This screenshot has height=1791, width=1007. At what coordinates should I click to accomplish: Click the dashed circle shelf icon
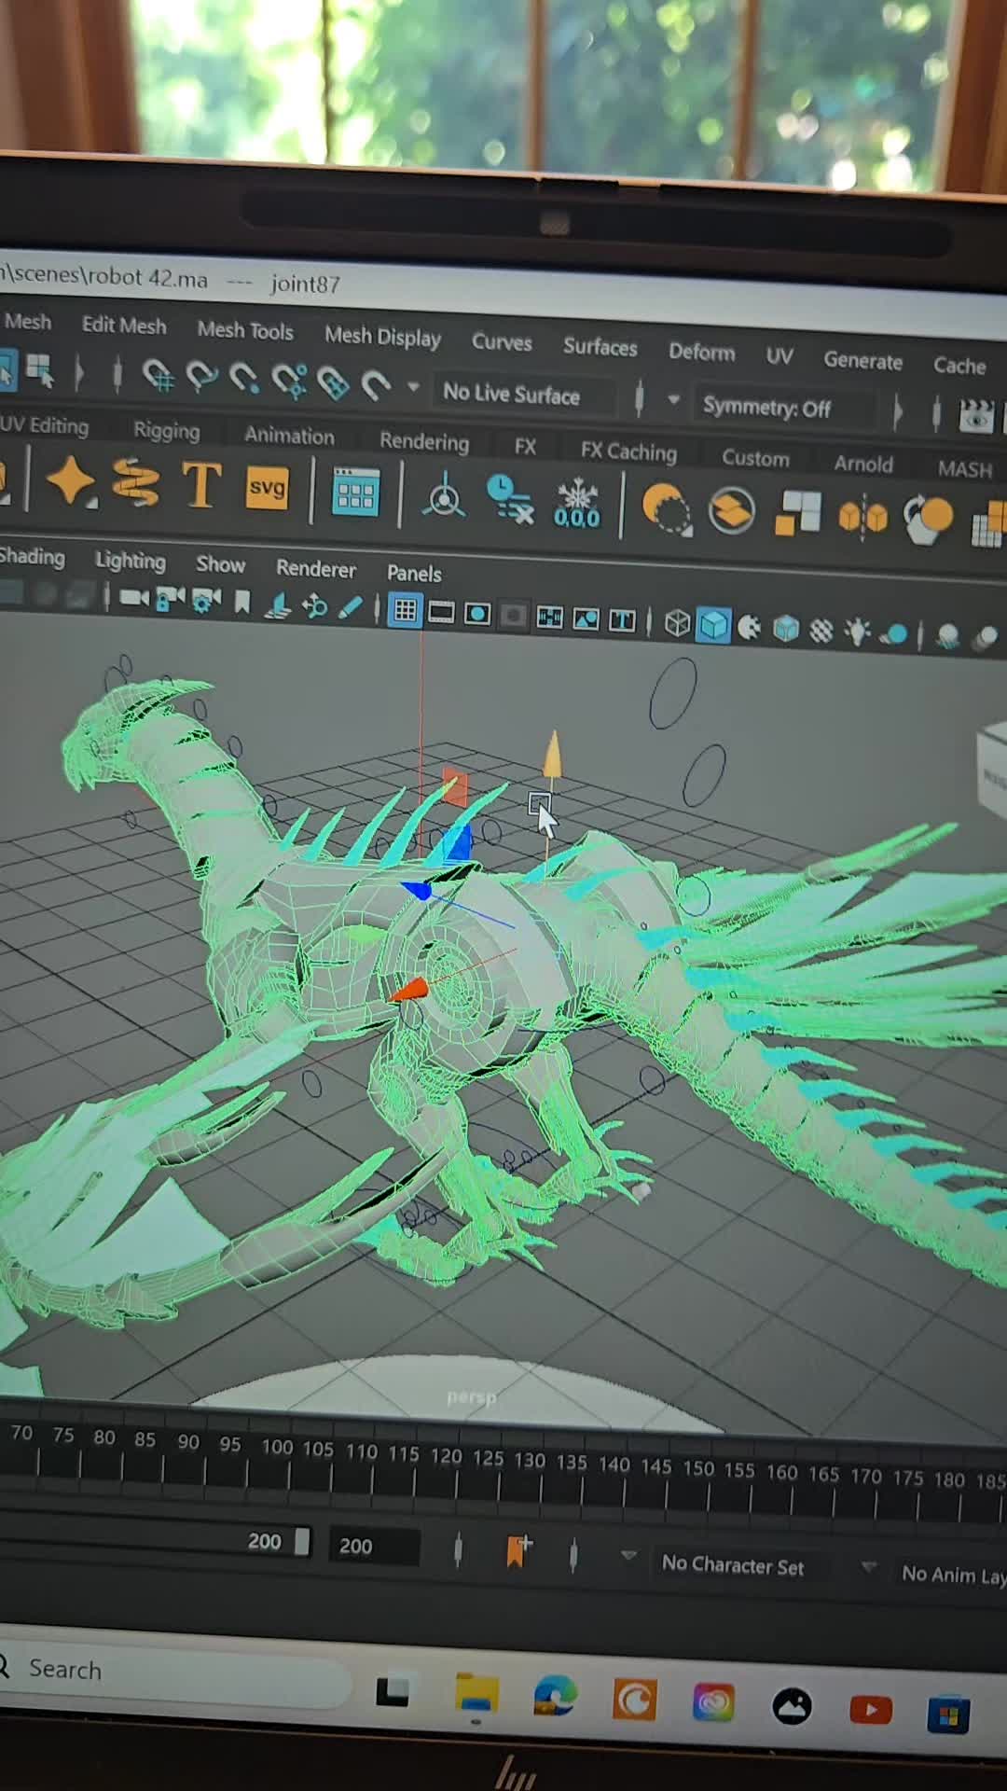pyautogui.click(x=667, y=508)
